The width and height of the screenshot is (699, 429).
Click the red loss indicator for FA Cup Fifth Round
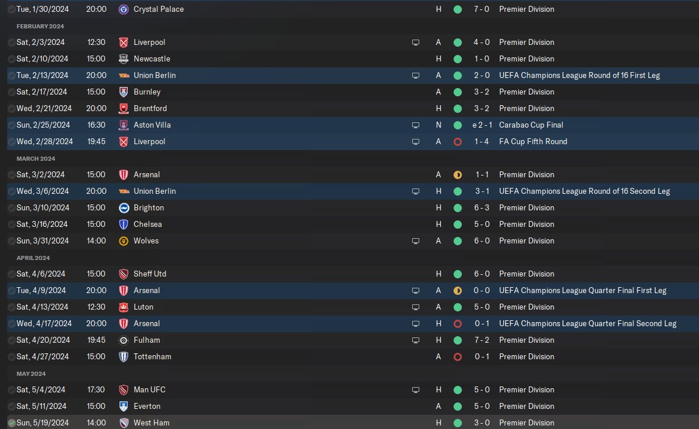(457, 142)
